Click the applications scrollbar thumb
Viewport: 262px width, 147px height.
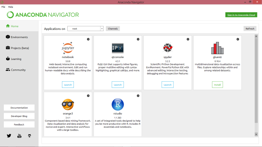point(256,81)
